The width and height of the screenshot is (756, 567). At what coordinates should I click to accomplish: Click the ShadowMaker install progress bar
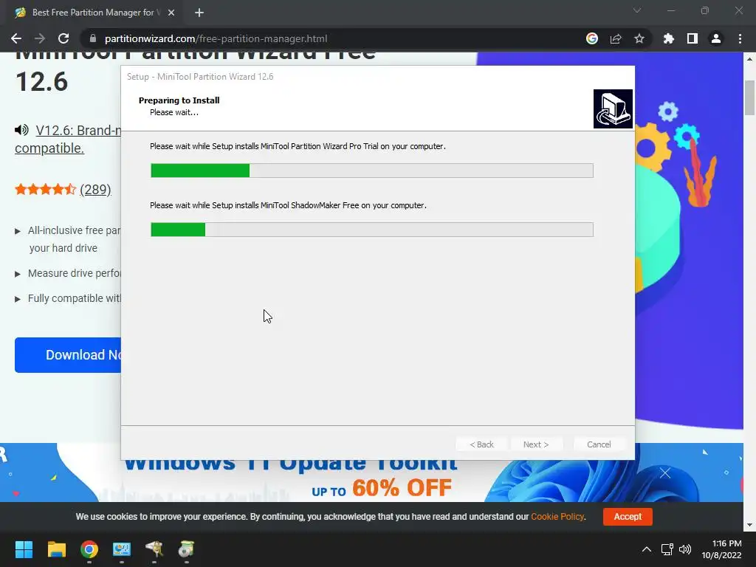372,230
